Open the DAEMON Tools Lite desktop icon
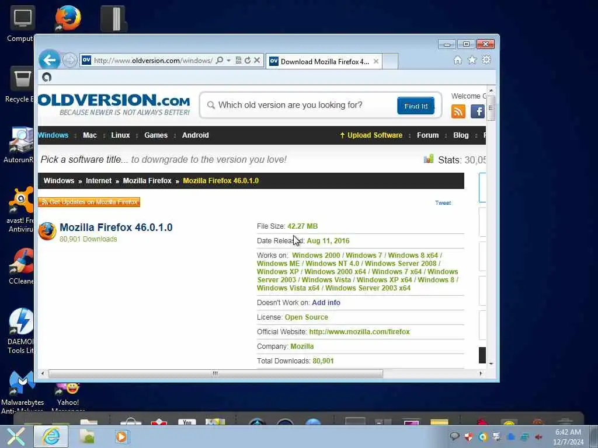The height and width of the screenshot is (448, 598). tap(21, 331)
